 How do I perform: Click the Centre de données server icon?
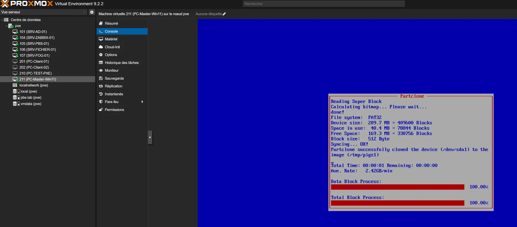pyautogui.click(x=6, y=20)
